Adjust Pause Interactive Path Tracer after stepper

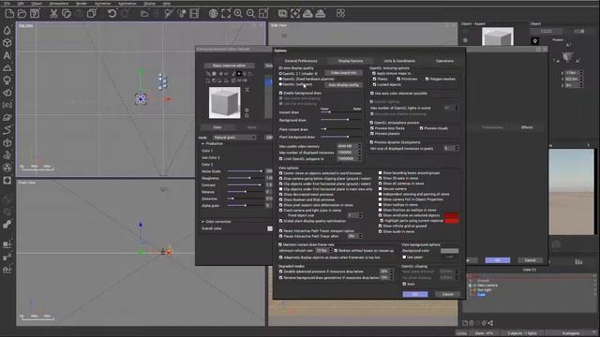click(360, 236)
